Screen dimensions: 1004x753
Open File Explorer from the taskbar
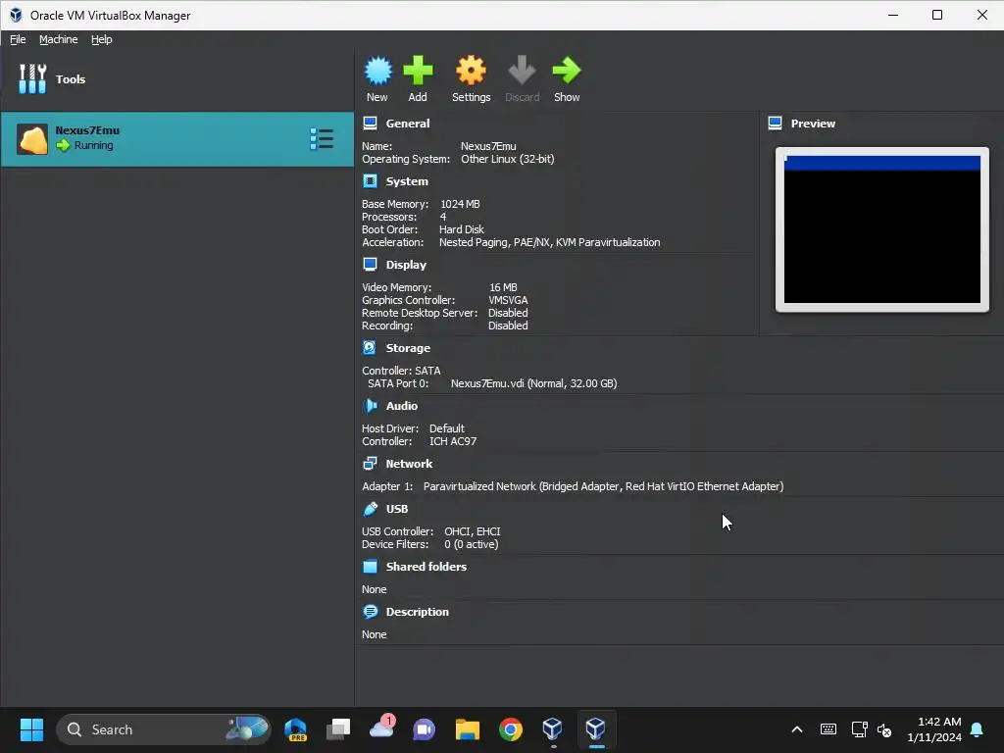(x=468, y=729)
